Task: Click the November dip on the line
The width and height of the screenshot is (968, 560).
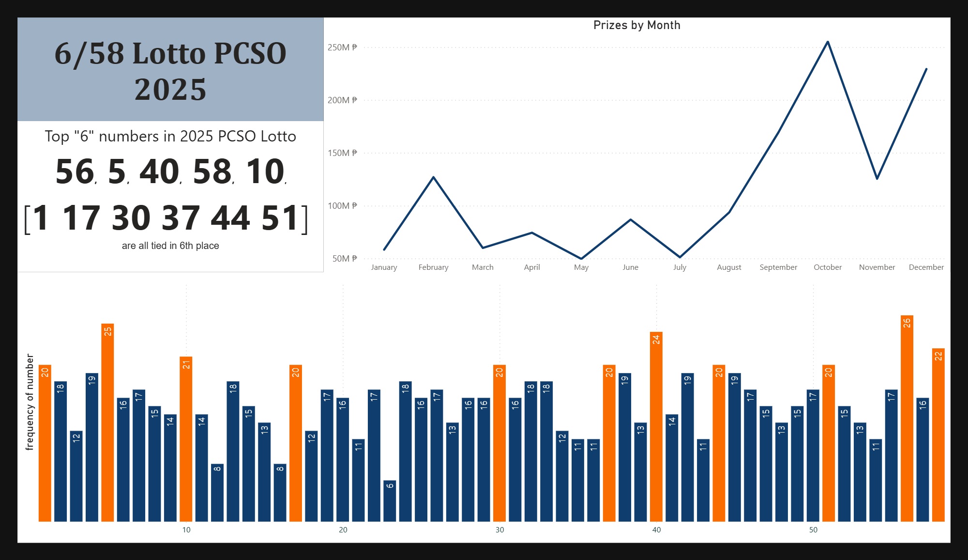Action: tap(877, 179)
